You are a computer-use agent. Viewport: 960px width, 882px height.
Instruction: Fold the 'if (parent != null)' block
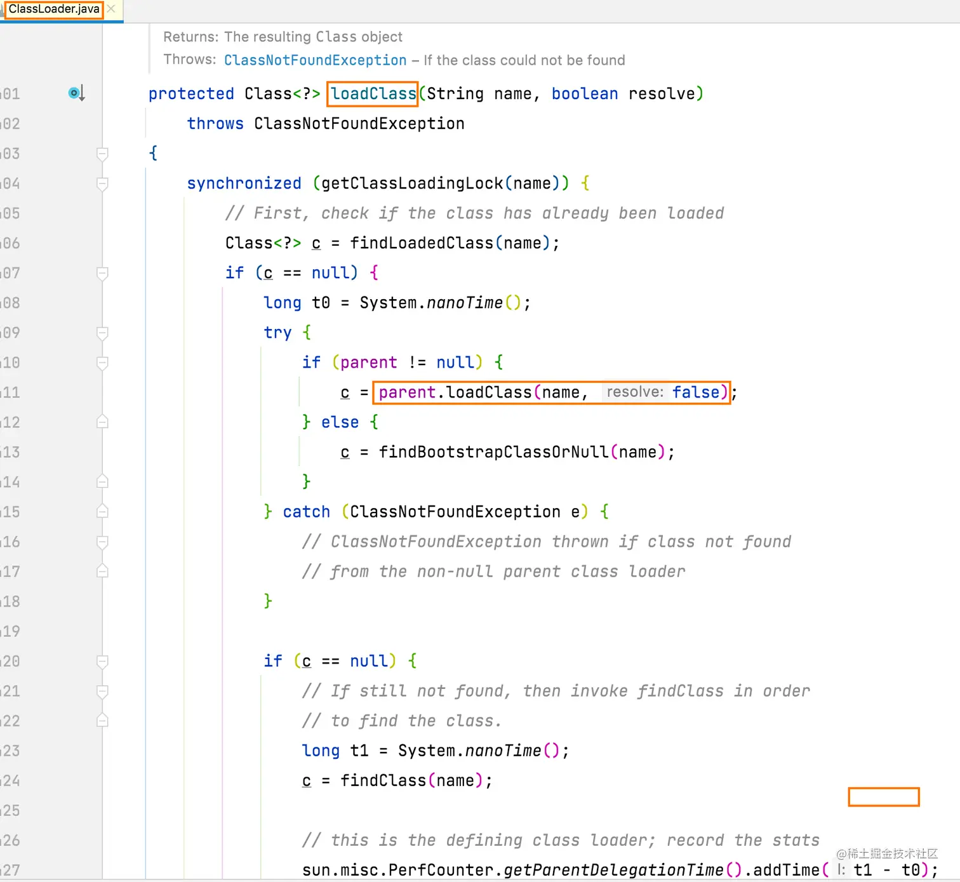(102, 363)
